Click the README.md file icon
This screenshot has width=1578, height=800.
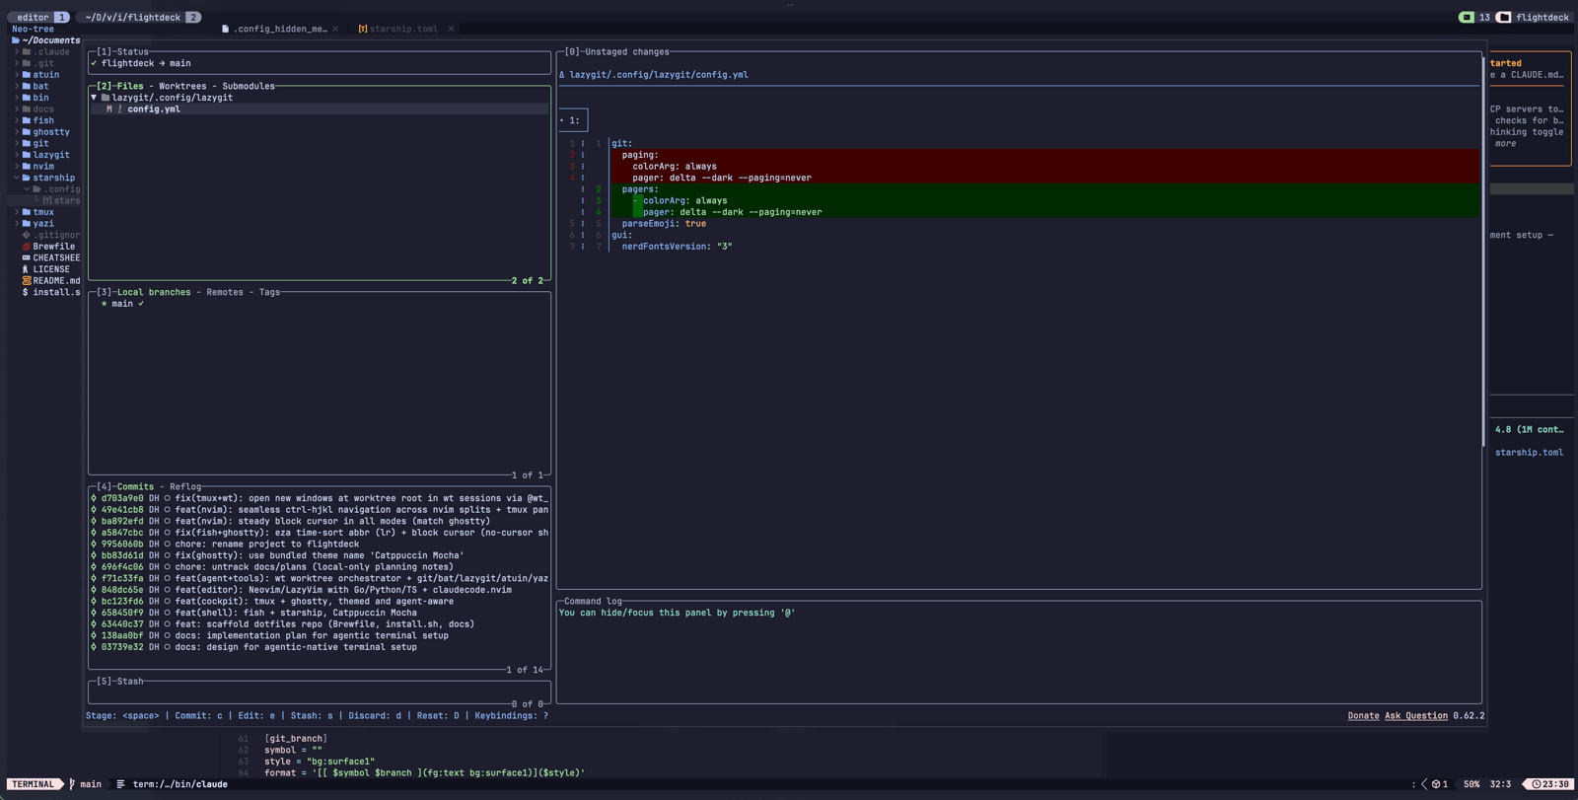[x=27, y=281]
